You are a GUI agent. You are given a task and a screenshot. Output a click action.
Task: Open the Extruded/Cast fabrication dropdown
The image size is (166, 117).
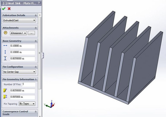coord(19,20)
